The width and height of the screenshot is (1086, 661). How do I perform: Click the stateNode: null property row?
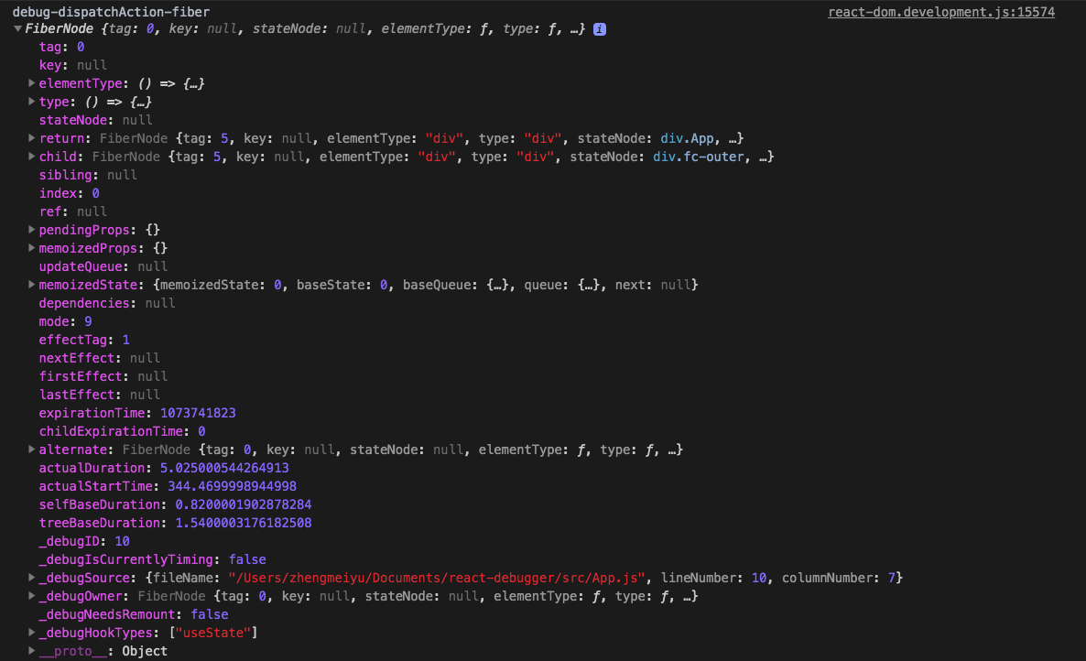coord(95,120)
